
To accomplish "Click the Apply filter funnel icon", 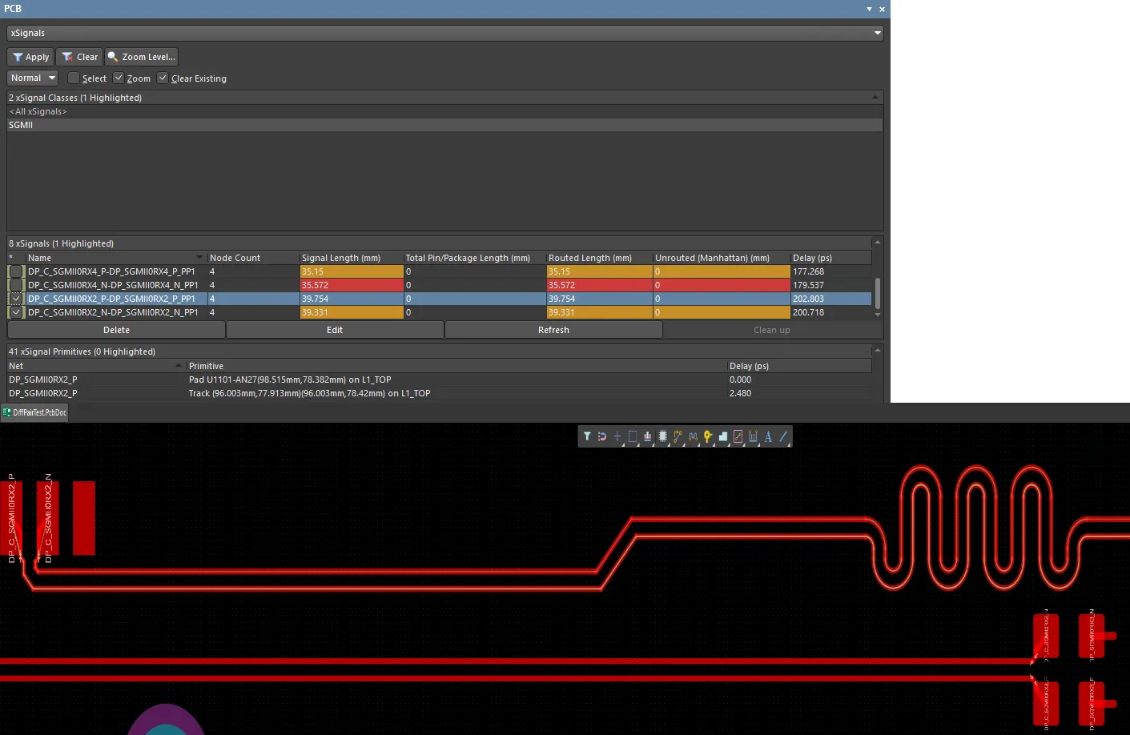I will click(x=18, y=57).
